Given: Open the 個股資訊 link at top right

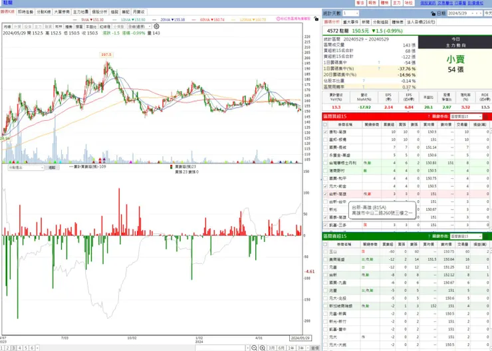Looking at the screenshot, I should tap(428, 3).
